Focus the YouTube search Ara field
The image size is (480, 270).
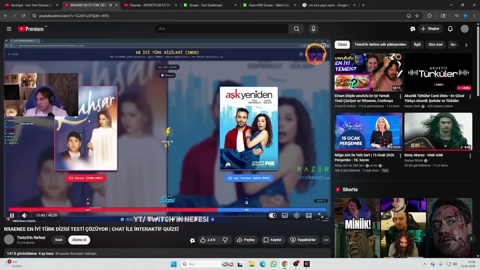tap(222, 29)
